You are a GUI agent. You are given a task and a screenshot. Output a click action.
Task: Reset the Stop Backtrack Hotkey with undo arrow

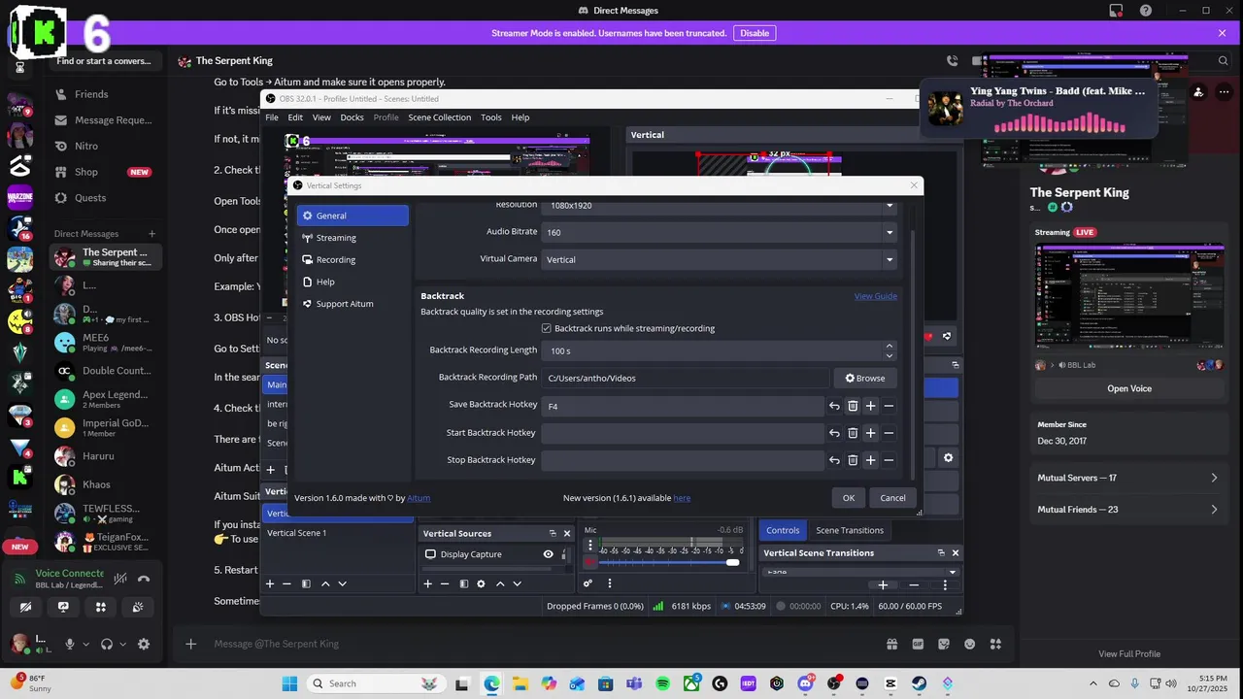(x=834, y=460)
